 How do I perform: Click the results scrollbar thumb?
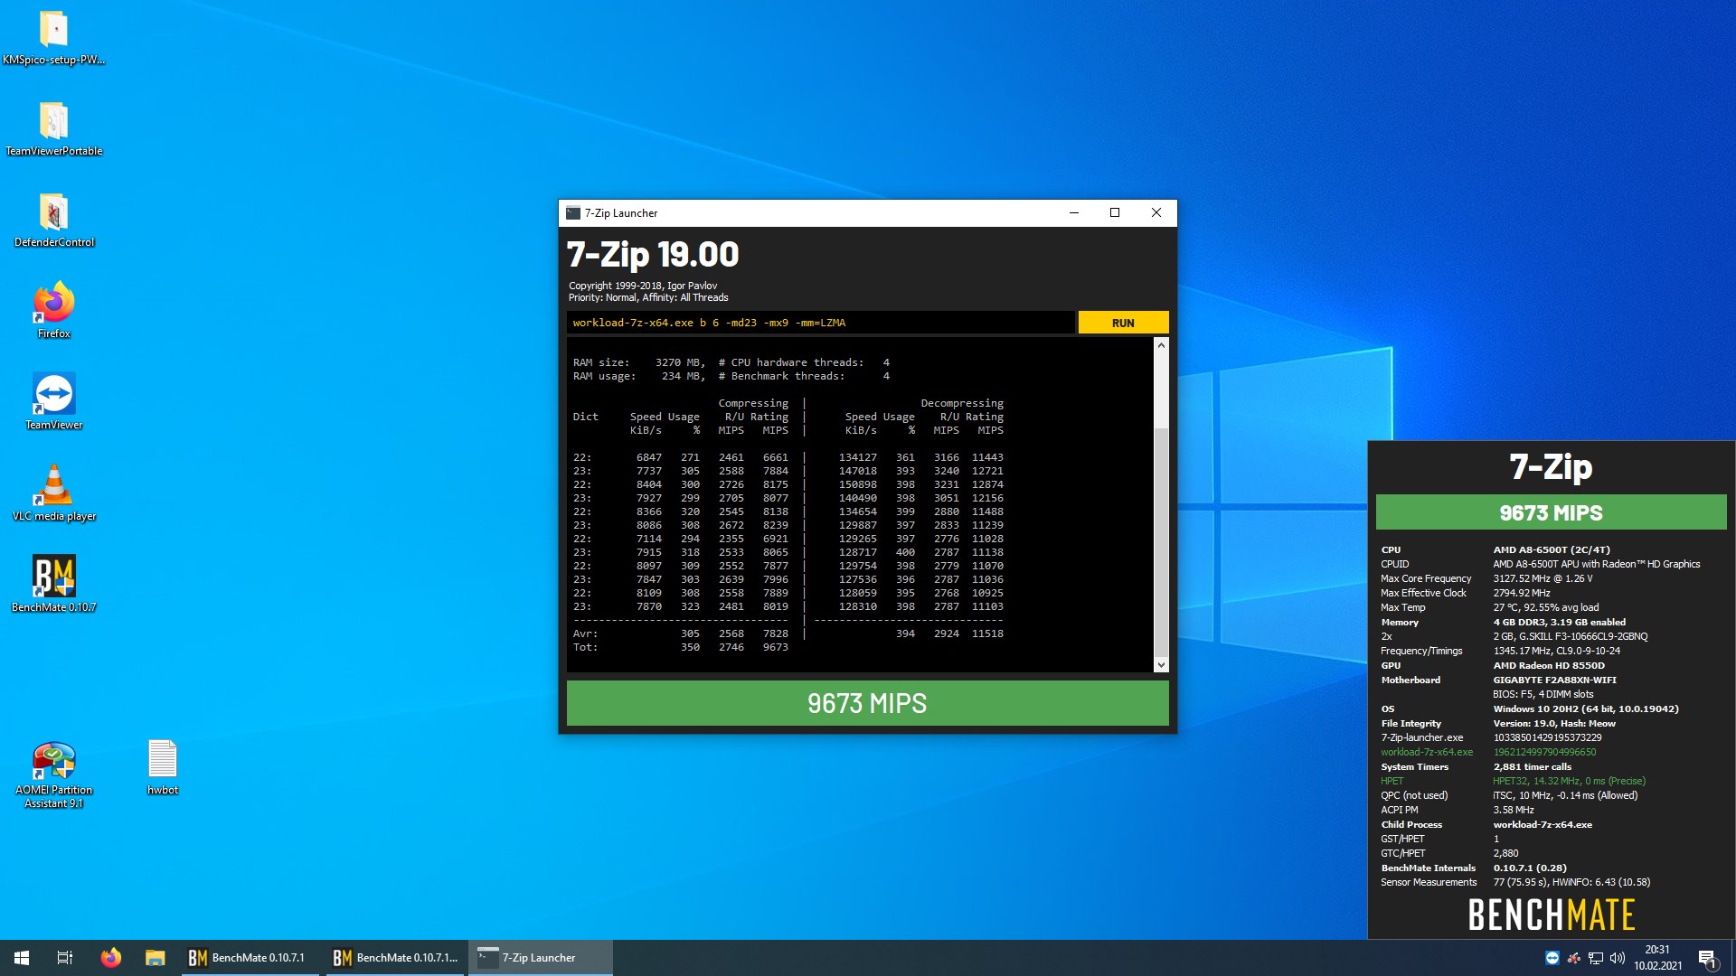click(x=1161, y=542)
